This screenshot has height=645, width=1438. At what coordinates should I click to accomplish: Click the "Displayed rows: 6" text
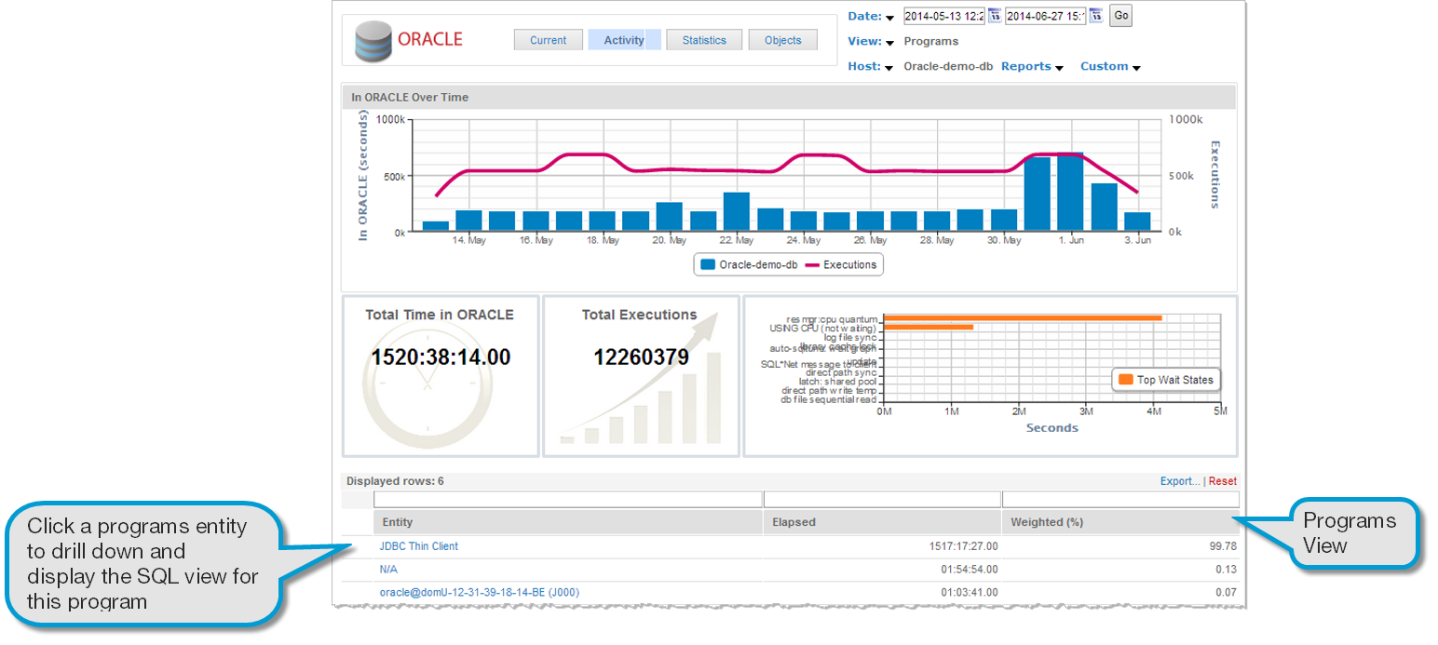(x=397, y=481)
